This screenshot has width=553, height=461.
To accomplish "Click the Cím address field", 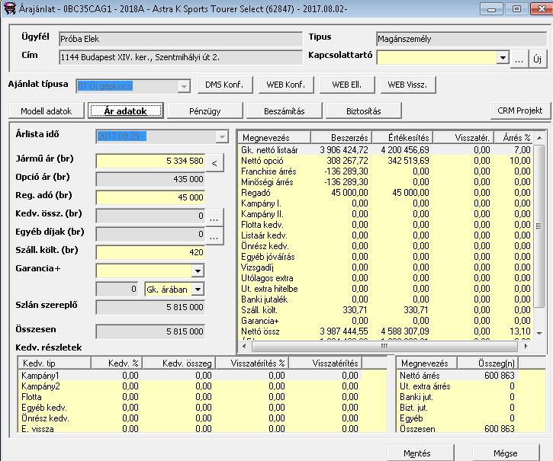I will 181,57.
